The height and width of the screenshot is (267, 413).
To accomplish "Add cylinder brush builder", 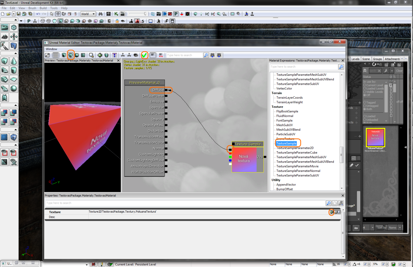I will [14, 70].
